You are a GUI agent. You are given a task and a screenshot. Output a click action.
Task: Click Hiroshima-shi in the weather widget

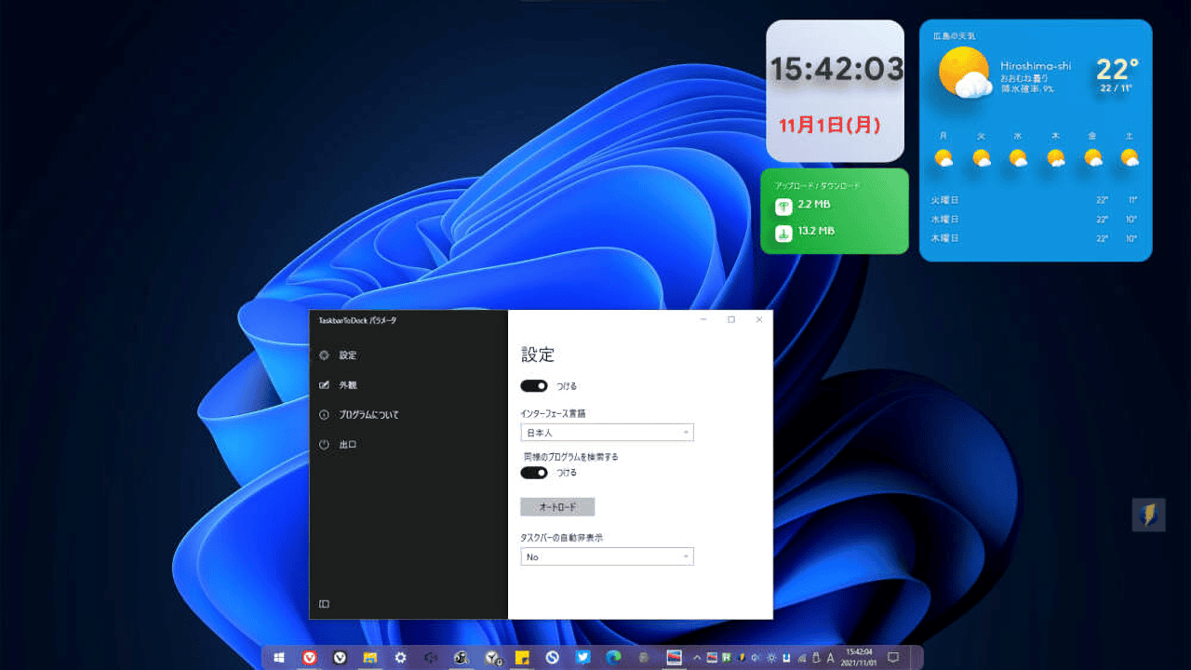tap(1036, 66)
